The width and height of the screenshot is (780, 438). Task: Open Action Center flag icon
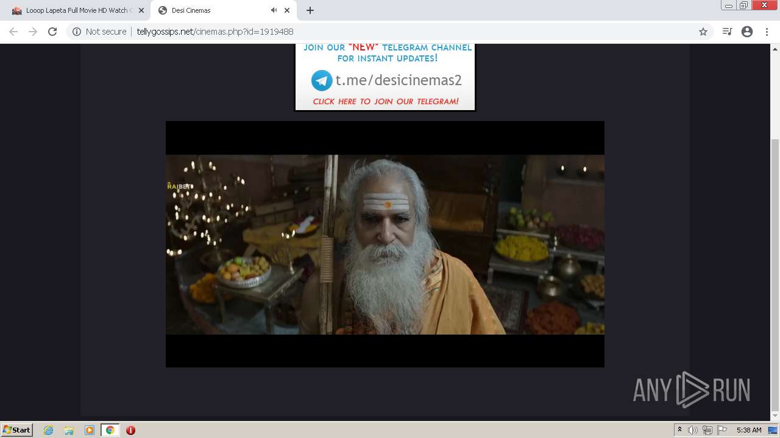coord(722,430)
